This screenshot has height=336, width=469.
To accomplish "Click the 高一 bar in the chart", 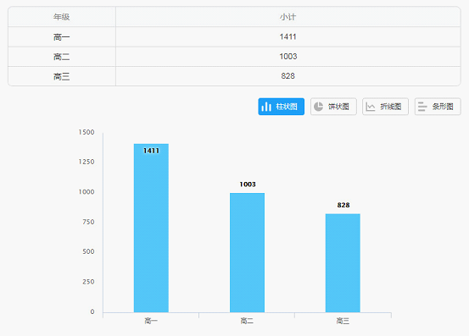I will [x=151, y=228].
